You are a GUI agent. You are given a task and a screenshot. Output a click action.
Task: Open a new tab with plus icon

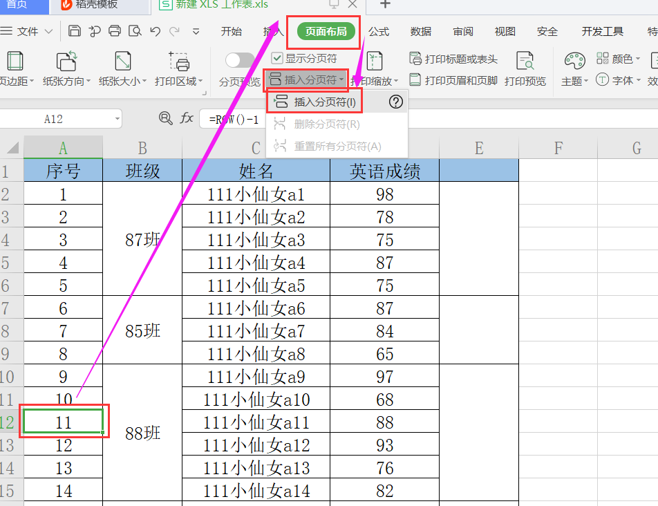click(385, 4)
